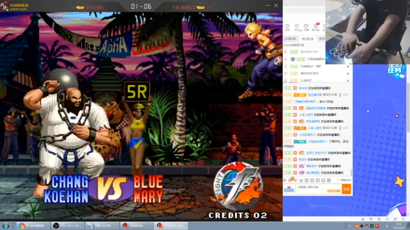Click the chat list scrollbar thumb
This screenshot has width=410, height=230.
[351, 173]
